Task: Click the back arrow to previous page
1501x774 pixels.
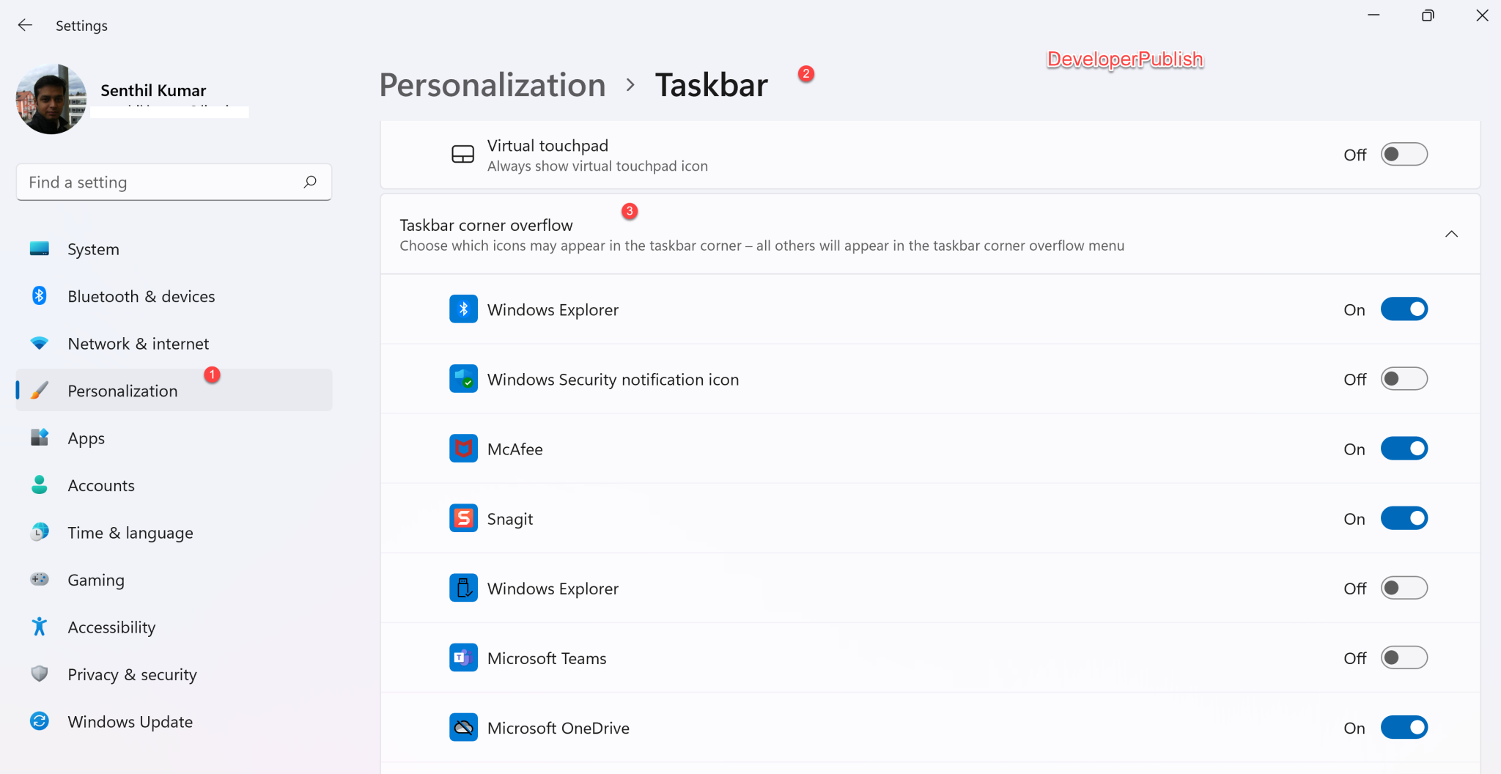Action: tap(26, 24)
